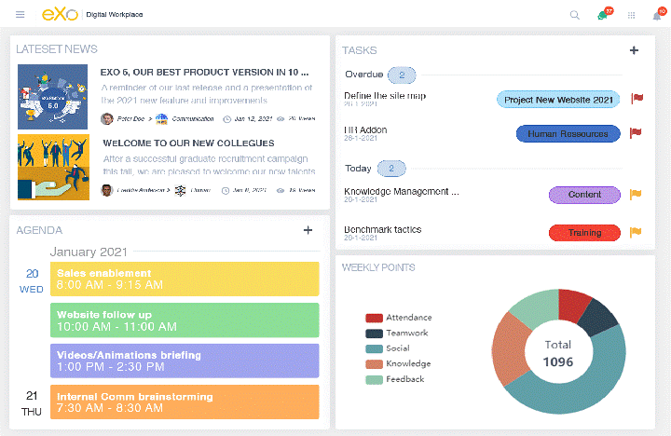Open the apps grid launcher
Screen dimensions: 671x436
point(631,16)
